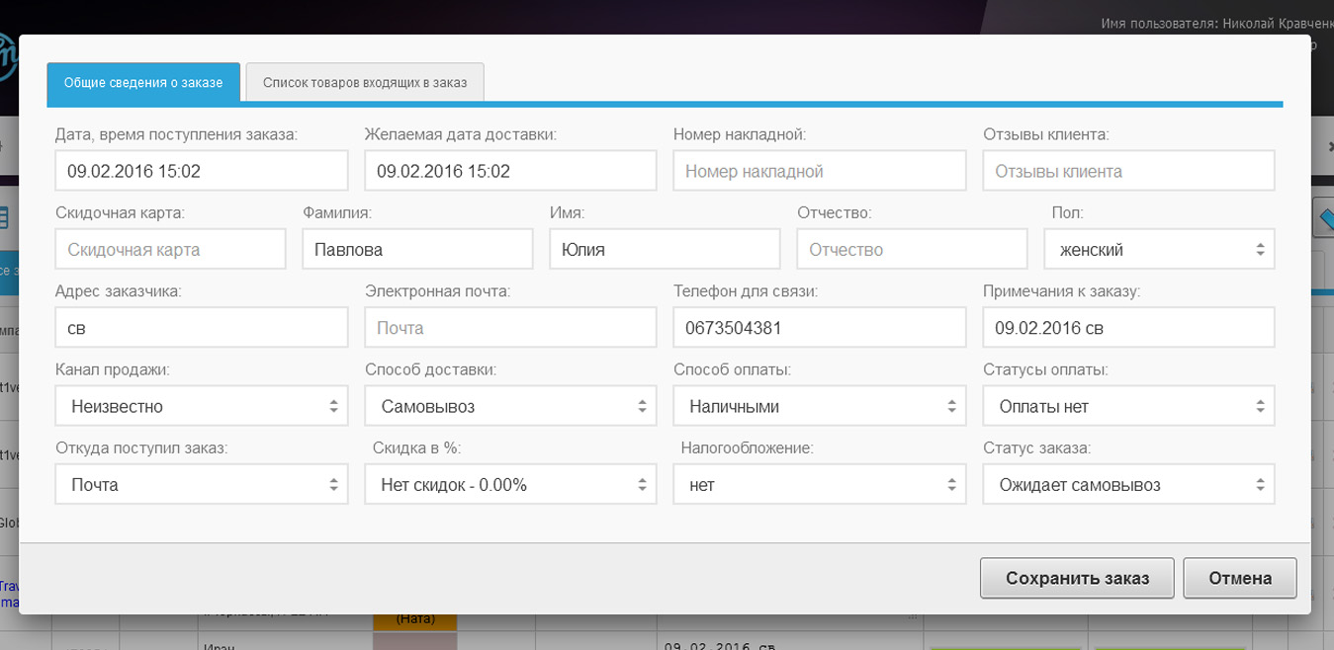Open 'Налогообложение' dropdown
Screen dimensions: 1334x650
[x=819, y=485]
